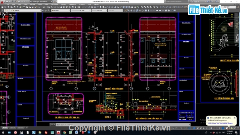Open Layer Properties Manager icon

point(3,10)
